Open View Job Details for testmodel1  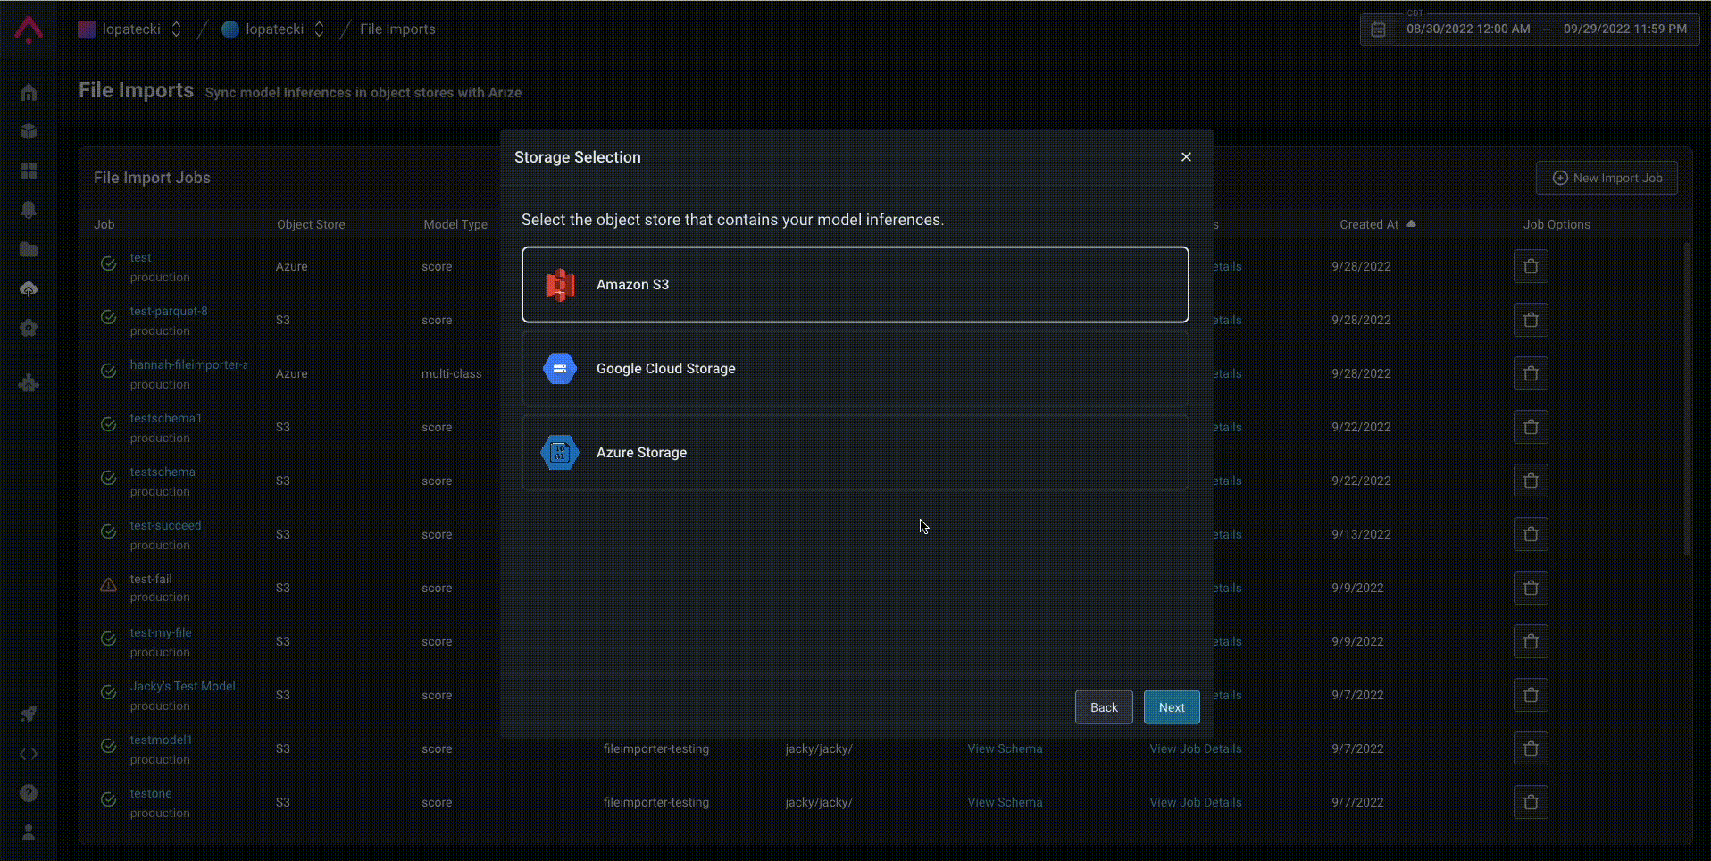tap(1196, 748)
